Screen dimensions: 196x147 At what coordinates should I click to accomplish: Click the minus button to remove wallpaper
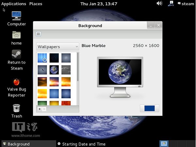pyautogui.click(x=44, y=109)
